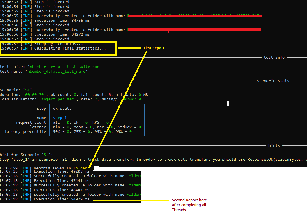The width and height of the screenshot is (307, 214).
Task: Select the 'Second Report here' annotation text
Action: click(x=189, y=200)
